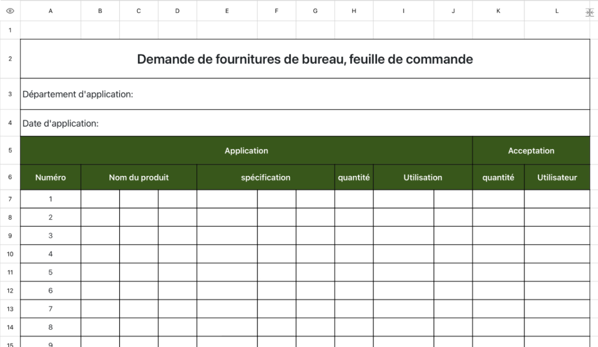Screen dimensions: 598x347
Task: Click the Numéro cell containing 2
Action: point(50,217)
